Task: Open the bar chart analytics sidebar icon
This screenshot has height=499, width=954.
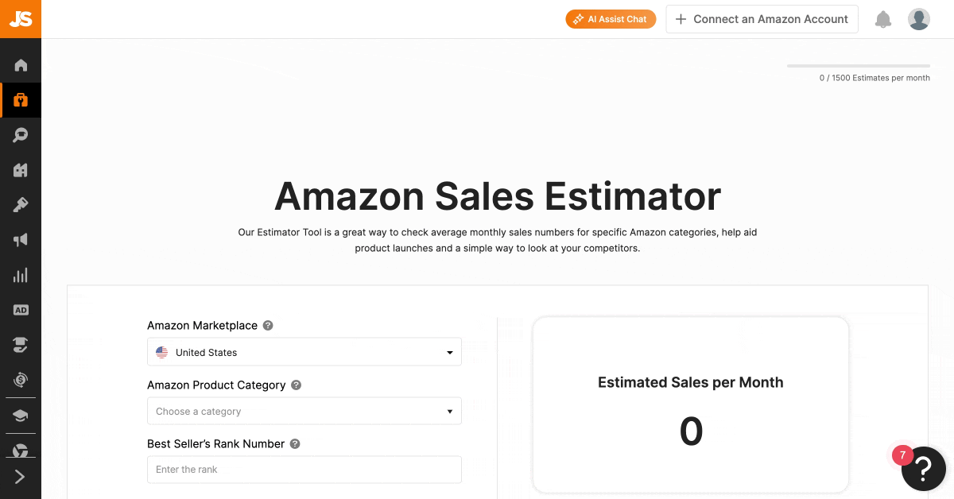Action: 21,275
